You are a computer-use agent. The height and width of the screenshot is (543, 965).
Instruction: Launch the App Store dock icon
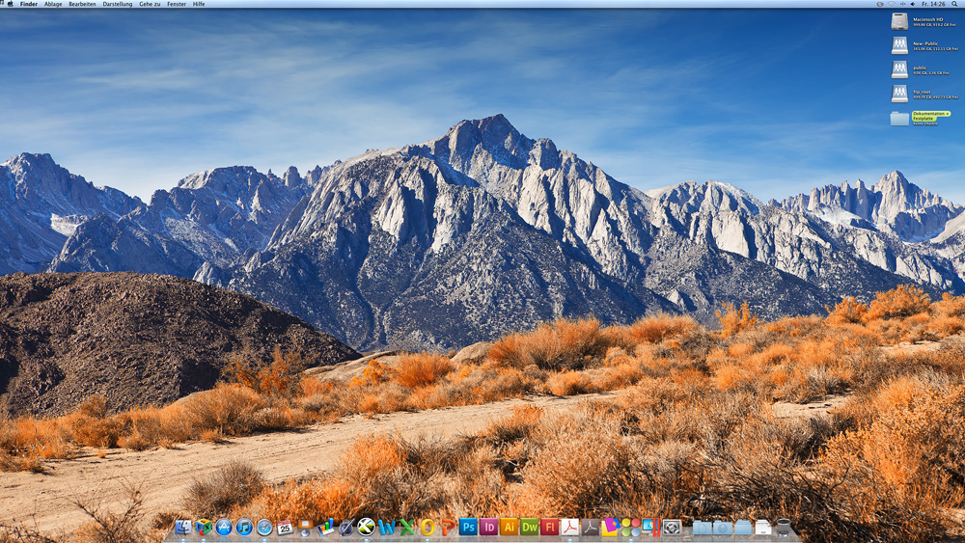pos(224,527)
